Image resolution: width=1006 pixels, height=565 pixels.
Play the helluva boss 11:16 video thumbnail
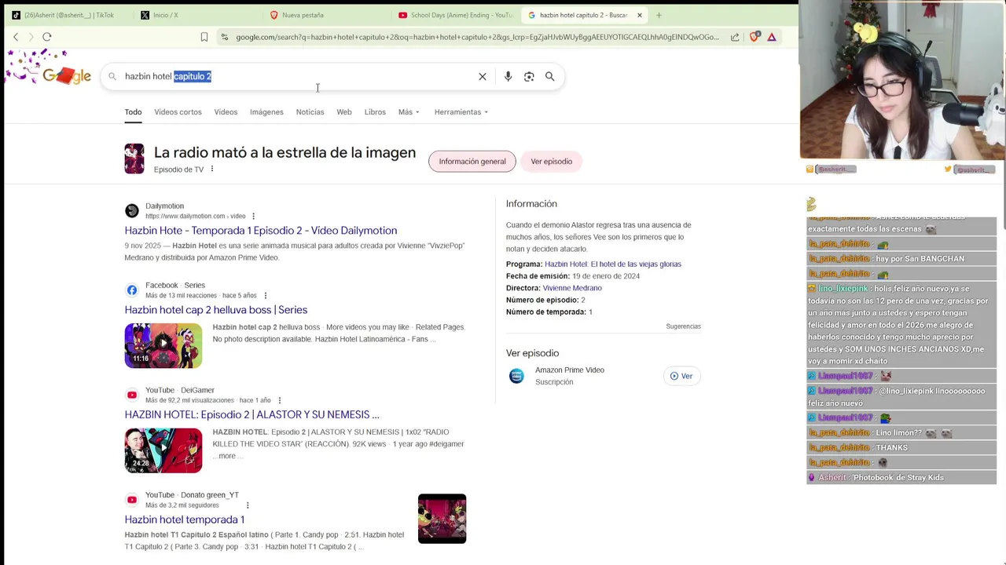click(163, 345)
